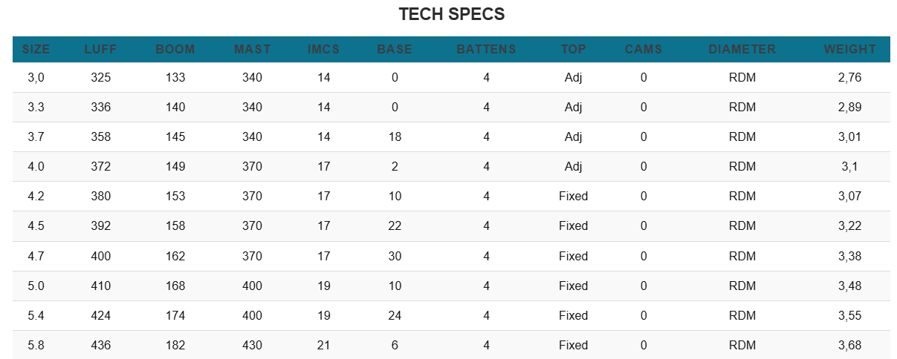Viewport: 897px width, 359px height.
Task: Select the 5.8 size cell
Action: point(36,345)
